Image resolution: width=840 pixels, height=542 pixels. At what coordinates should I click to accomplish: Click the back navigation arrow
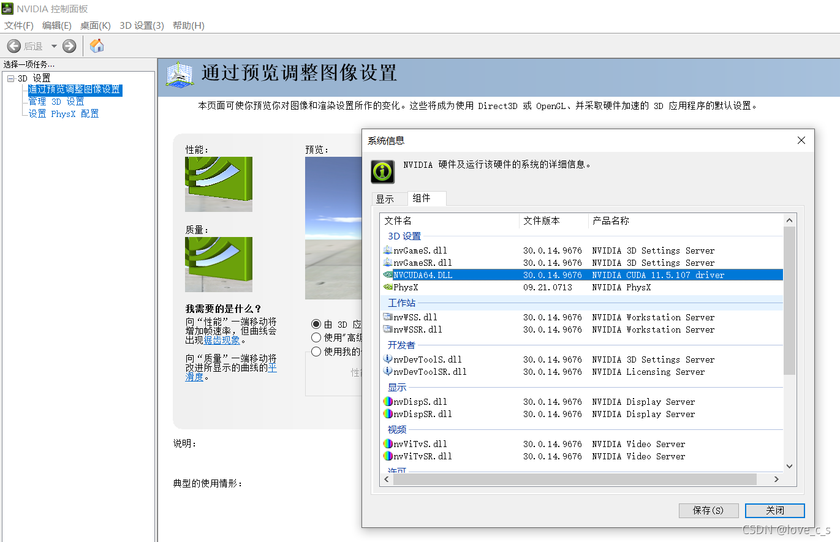[13, 45]
